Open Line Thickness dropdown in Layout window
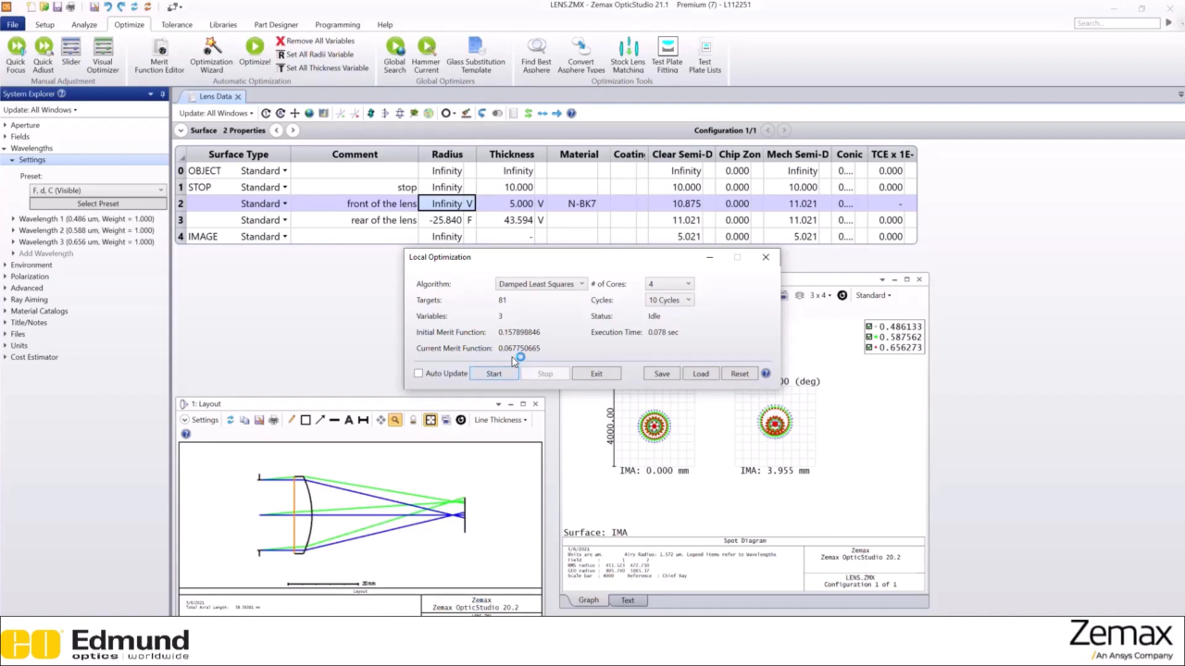The image size is (1185, 666). pyautogui.click(x=501, y=420)
